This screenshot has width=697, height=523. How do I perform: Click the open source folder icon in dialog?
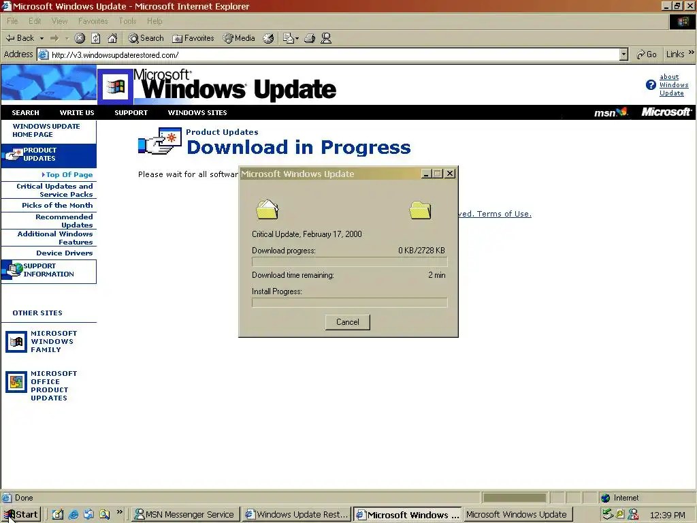[x=267, y=210]
